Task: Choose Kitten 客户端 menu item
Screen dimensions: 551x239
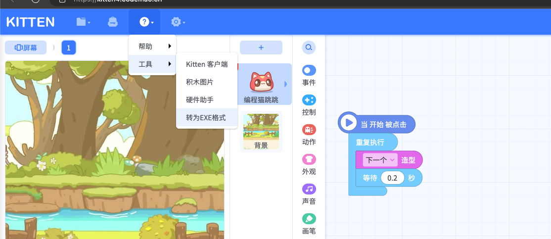Action: click(207, 64)
